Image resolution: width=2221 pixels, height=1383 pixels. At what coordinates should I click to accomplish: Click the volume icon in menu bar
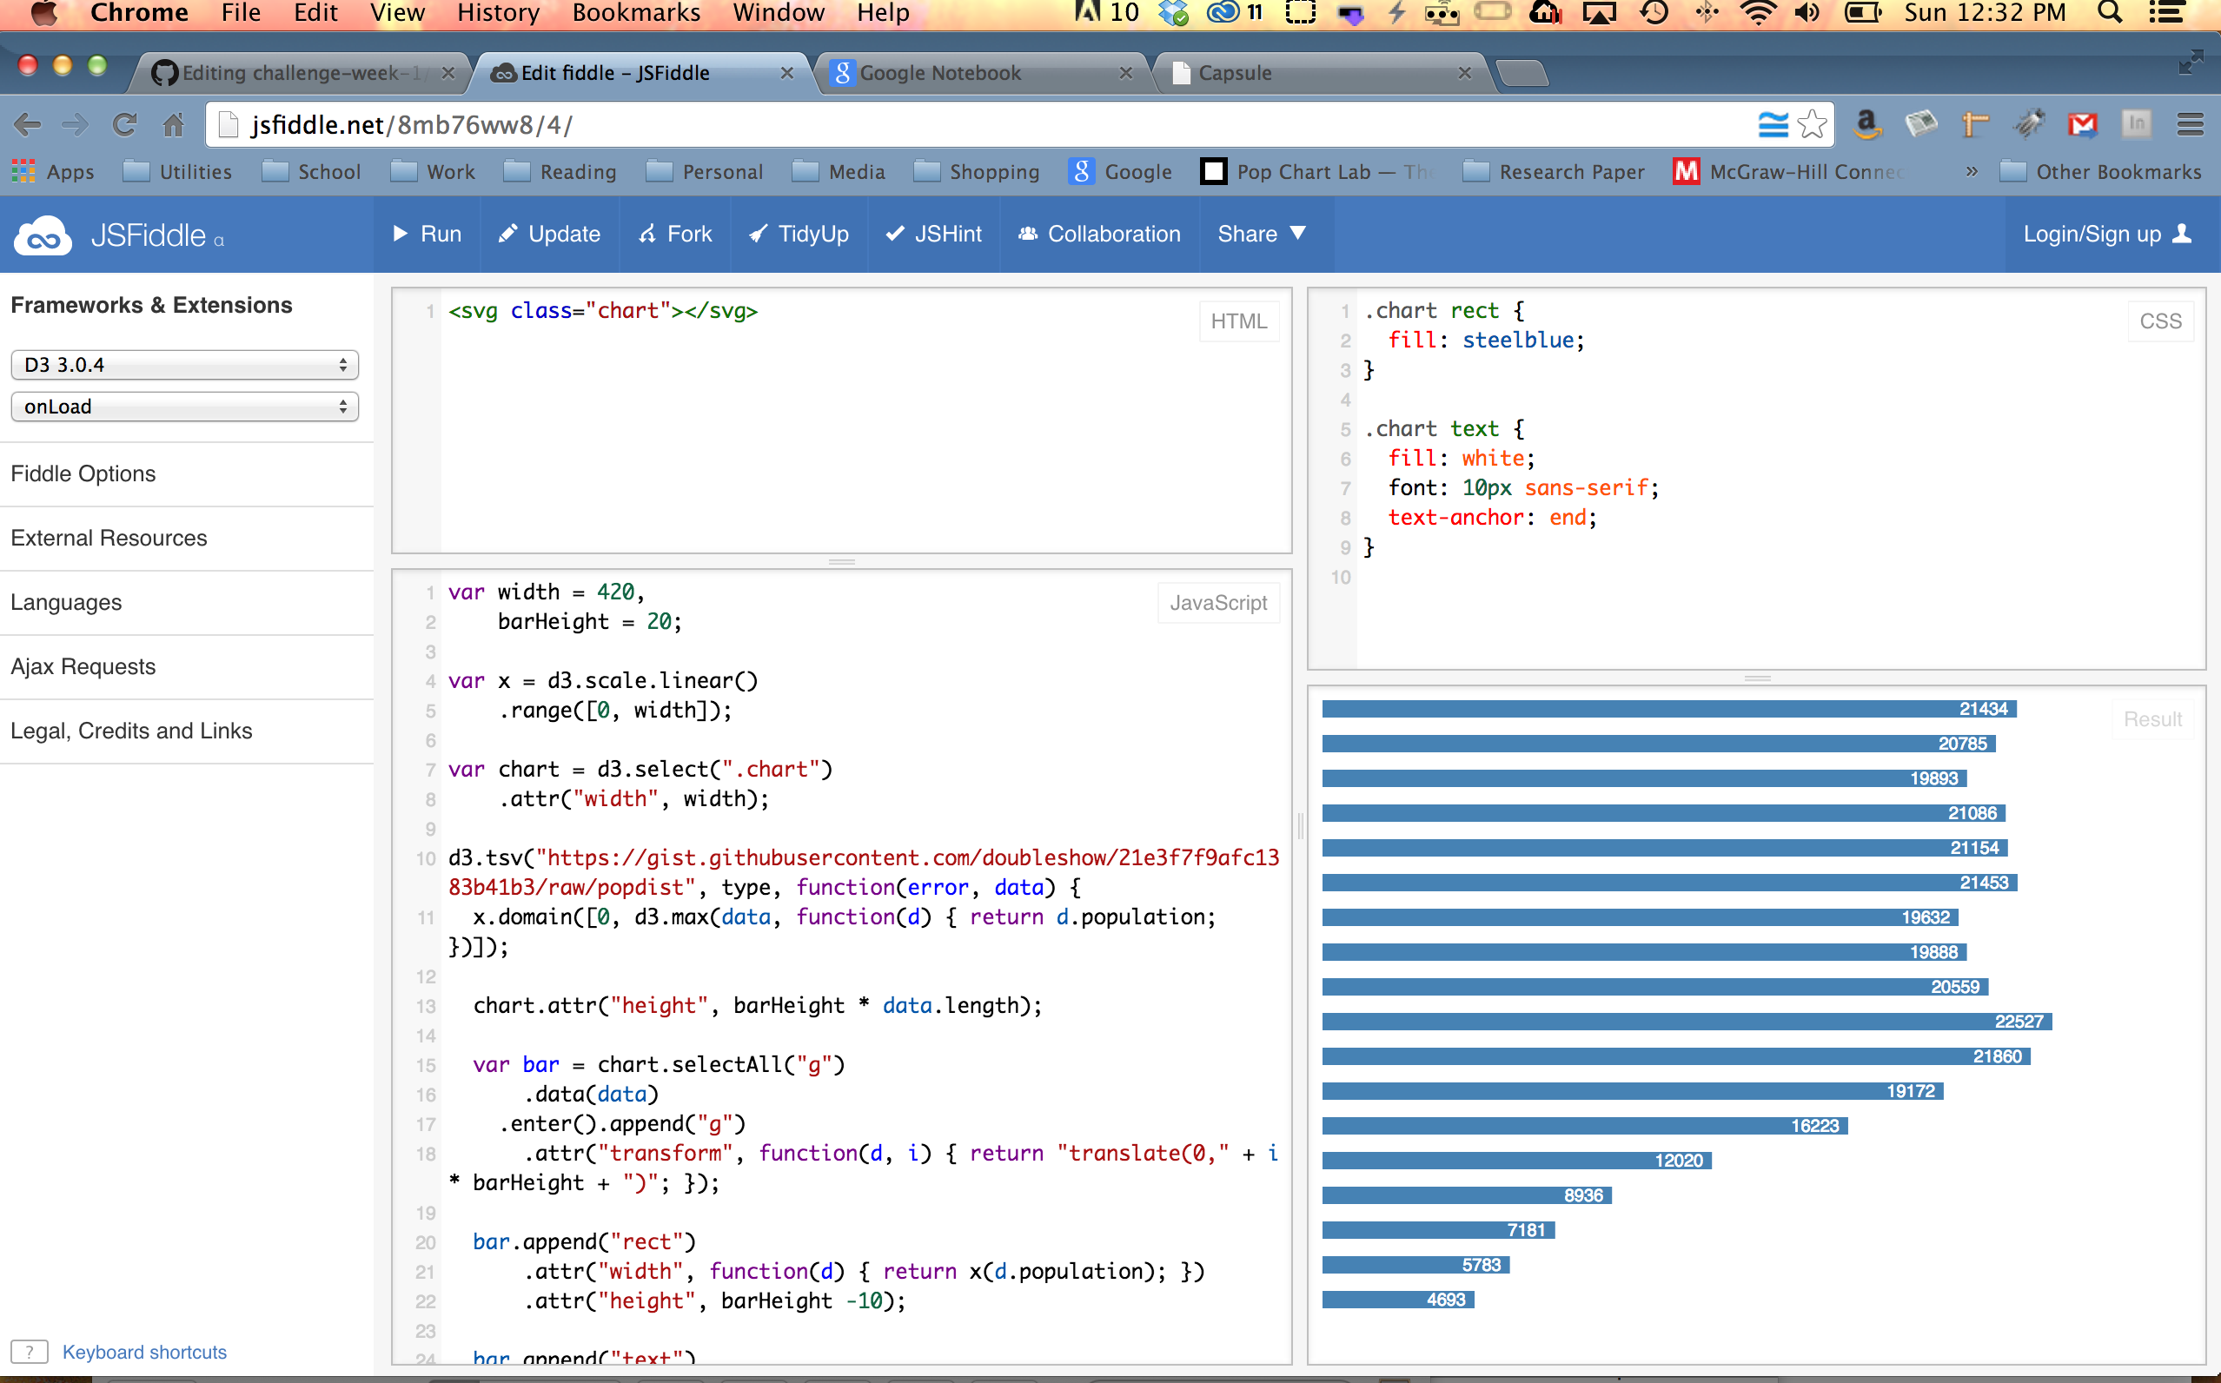click(1807, 13)
